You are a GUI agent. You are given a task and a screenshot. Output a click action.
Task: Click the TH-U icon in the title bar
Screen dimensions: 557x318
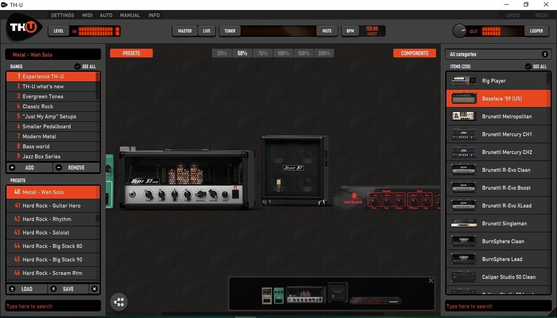tap(5, 4)
